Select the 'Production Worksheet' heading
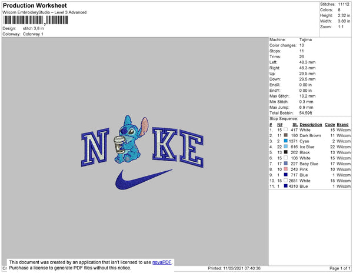 pos(35,5)
